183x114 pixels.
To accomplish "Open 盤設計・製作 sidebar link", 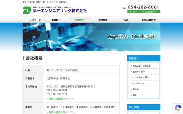I will [138, 72].
